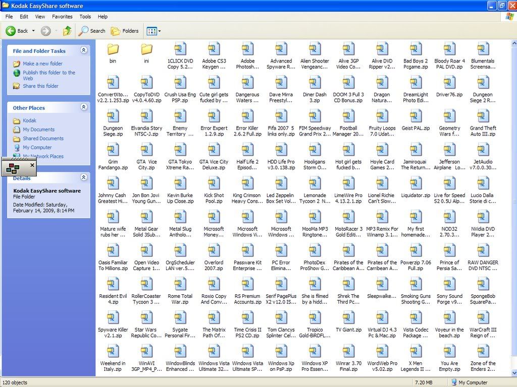The image size is (517, 387).
Task: Open the File menu
Action: pyautogui.click(x=9, y=17)
